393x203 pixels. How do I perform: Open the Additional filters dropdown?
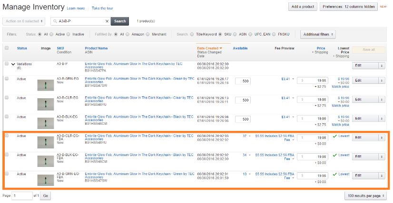(318, 35)
